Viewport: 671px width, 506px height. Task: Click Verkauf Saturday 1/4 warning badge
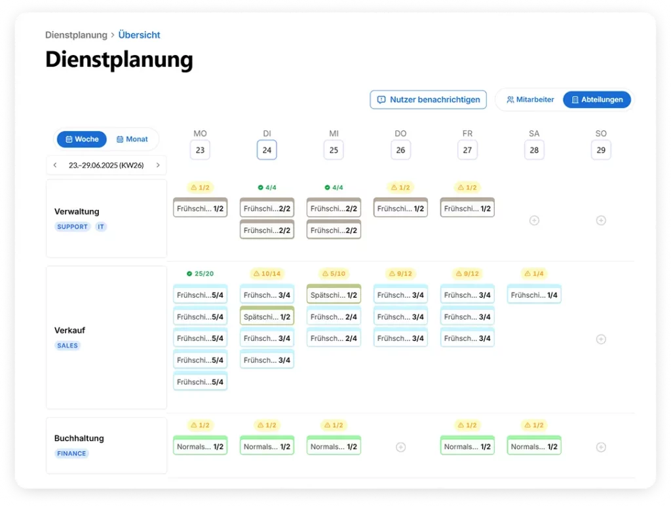pyautogui.click(x=534, y=274)
